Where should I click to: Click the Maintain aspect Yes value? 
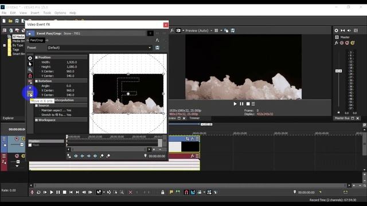point(69,110)
